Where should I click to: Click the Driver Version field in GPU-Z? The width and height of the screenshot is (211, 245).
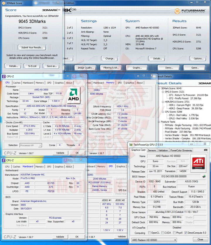tap(177, 212)
